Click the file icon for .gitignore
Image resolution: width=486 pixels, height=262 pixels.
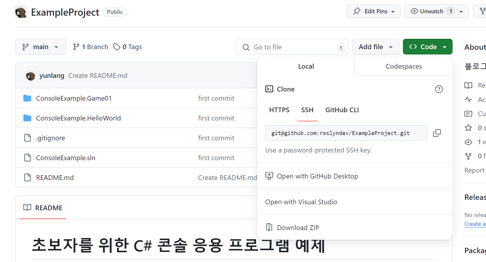pos(28,138)
